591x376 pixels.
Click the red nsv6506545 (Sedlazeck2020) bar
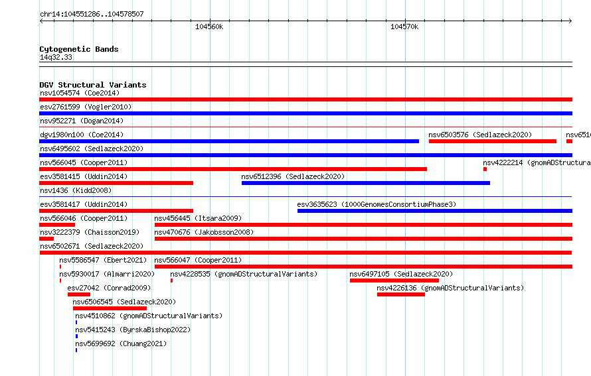(110, 308)
